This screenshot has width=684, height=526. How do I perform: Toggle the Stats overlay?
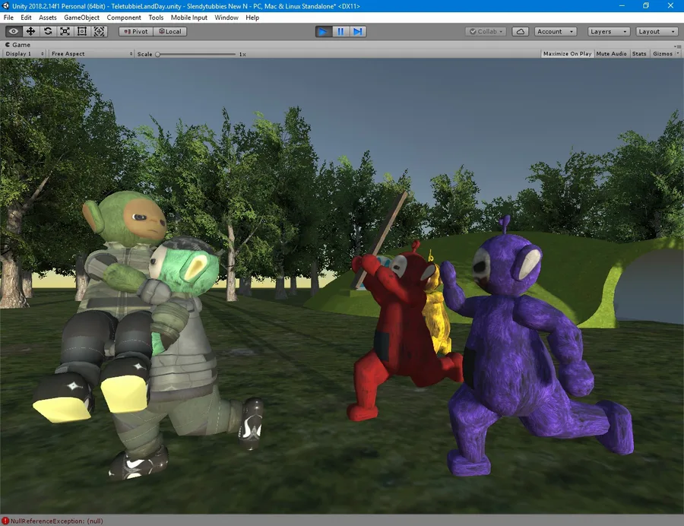tap(639, 54)
